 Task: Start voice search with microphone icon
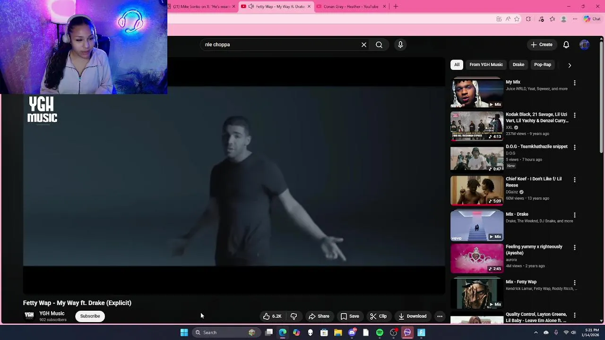400,45
